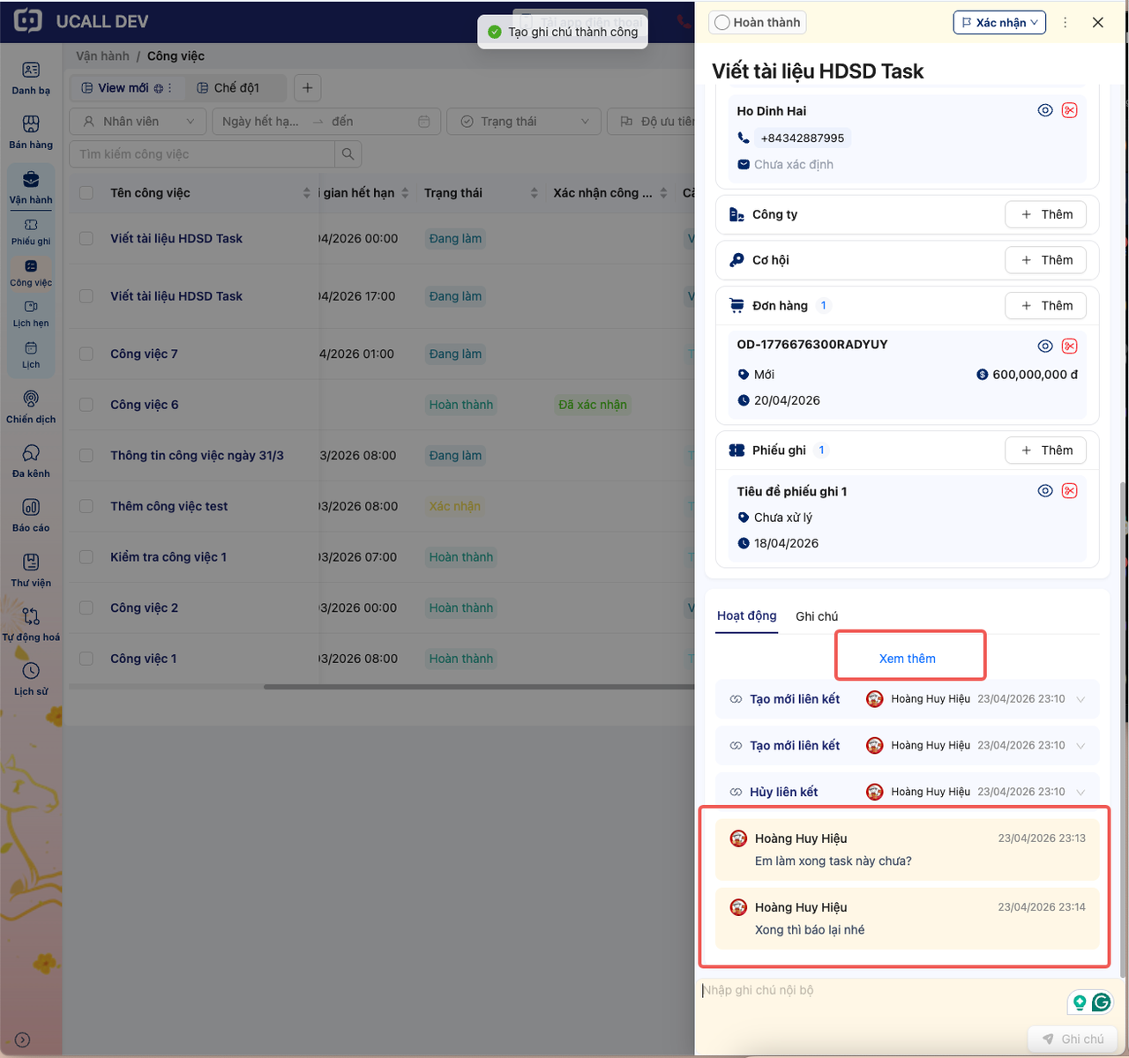
Task: Open Lịch sử sidebar section
Action: pyautogui.click(x=31, y=679)
